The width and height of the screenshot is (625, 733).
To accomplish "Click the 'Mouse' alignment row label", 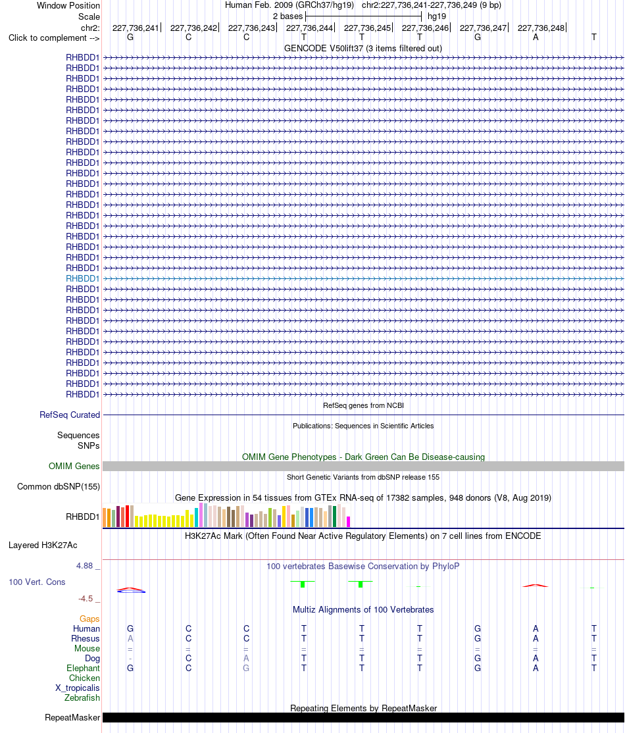I will (87, 648).
